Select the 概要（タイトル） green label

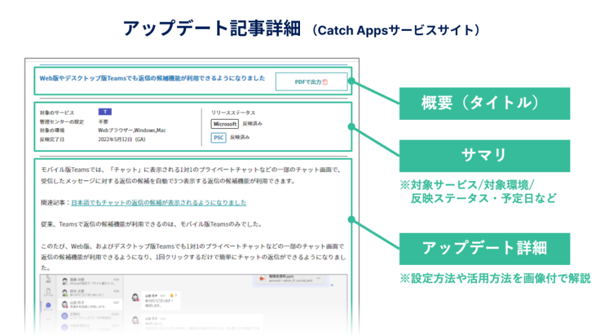(x=484, y=103)
